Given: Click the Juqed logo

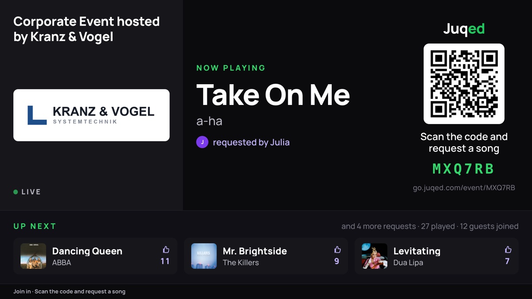Looking at the screenshot, I should (x=464, y=29).
